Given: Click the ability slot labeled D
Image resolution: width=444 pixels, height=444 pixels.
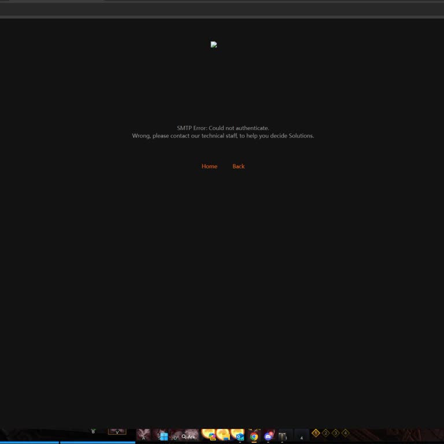Looking at the screenshot, I should coord(176,436).
